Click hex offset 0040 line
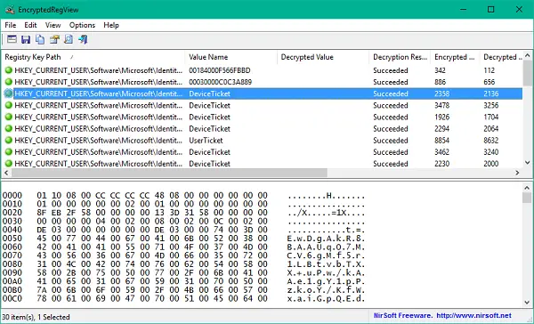This screenshot has height=324, width=534. pyautogui.click(x=183, y=230)
